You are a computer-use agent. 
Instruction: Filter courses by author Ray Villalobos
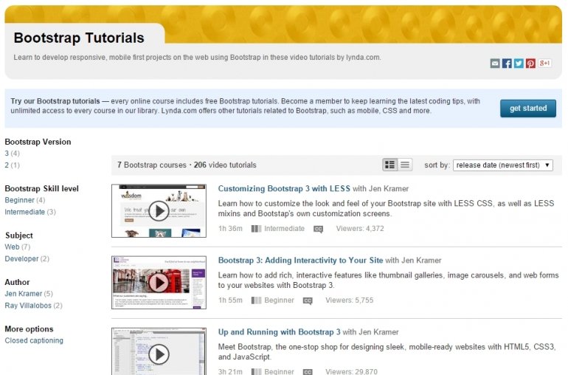pos(27,306)
